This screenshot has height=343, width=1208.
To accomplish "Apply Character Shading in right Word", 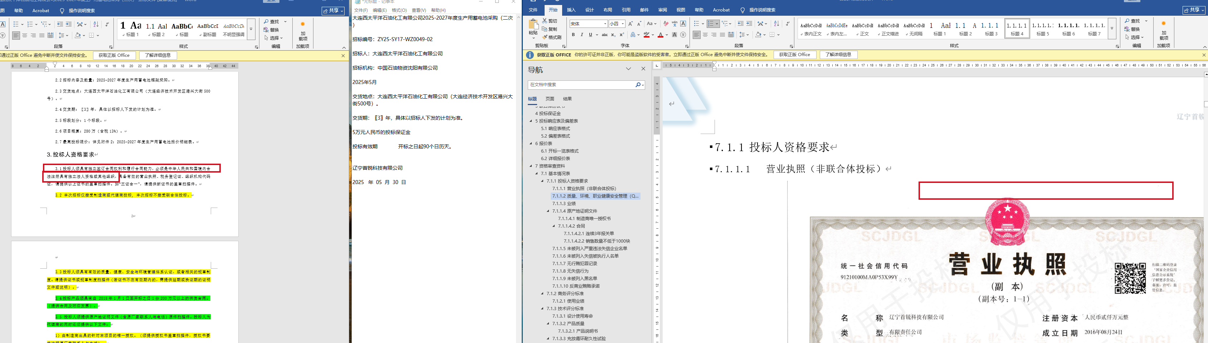I will click(674, 35).
